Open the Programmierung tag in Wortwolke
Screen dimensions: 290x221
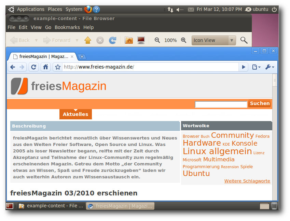click(x=201, y=167)
